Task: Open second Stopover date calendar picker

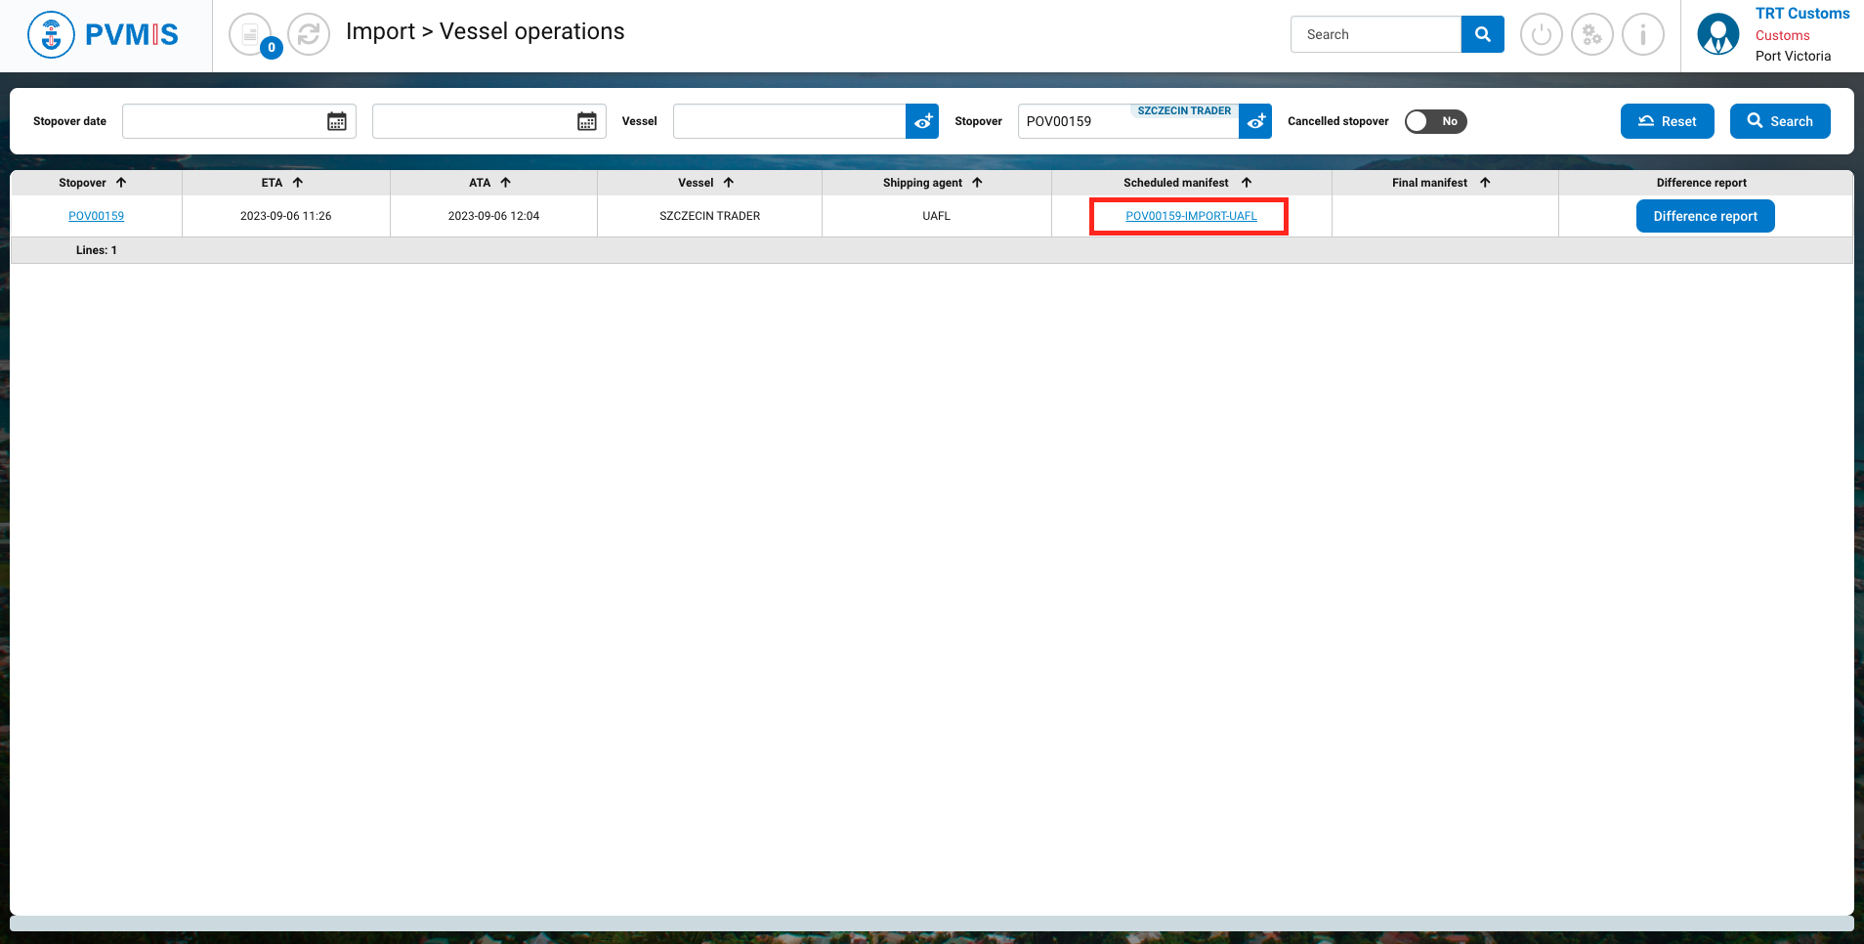Action: 587,121
